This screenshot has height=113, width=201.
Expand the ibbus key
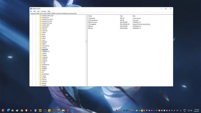pyautogui.click(x=39, y=35)
